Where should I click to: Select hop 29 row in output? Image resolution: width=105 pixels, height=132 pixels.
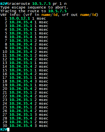(25, 122)
